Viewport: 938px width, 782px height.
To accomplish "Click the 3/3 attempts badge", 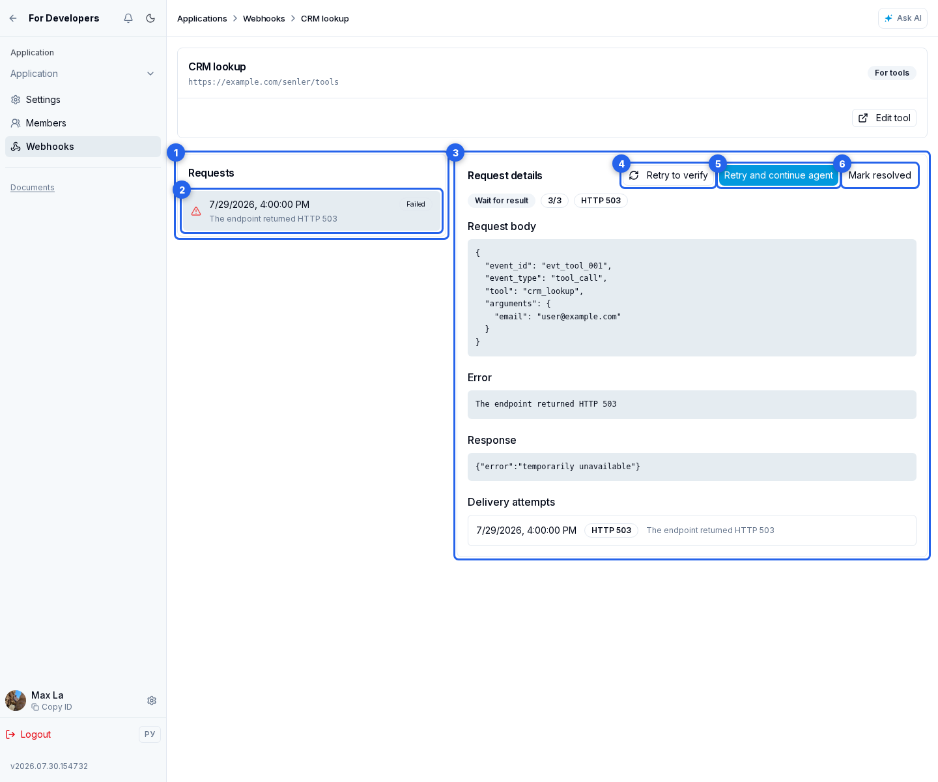I will 555,201.
